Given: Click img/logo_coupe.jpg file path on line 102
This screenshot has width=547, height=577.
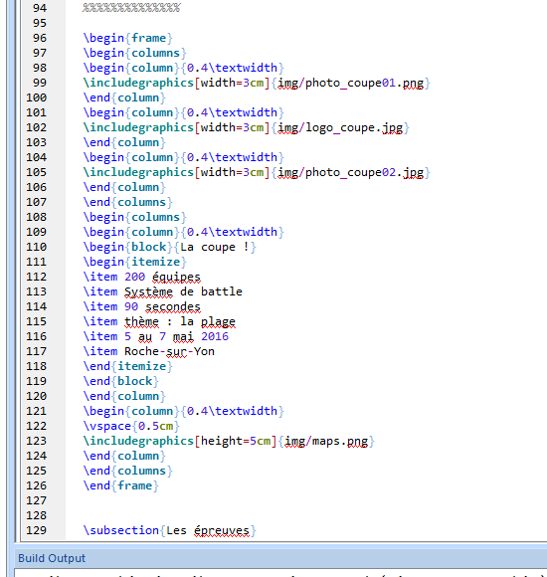Looking at the screenshot, I should point(340,127).
